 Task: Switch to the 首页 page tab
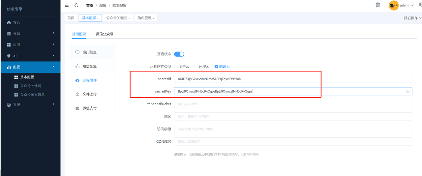pyautogui.click(x=71, y=18)
